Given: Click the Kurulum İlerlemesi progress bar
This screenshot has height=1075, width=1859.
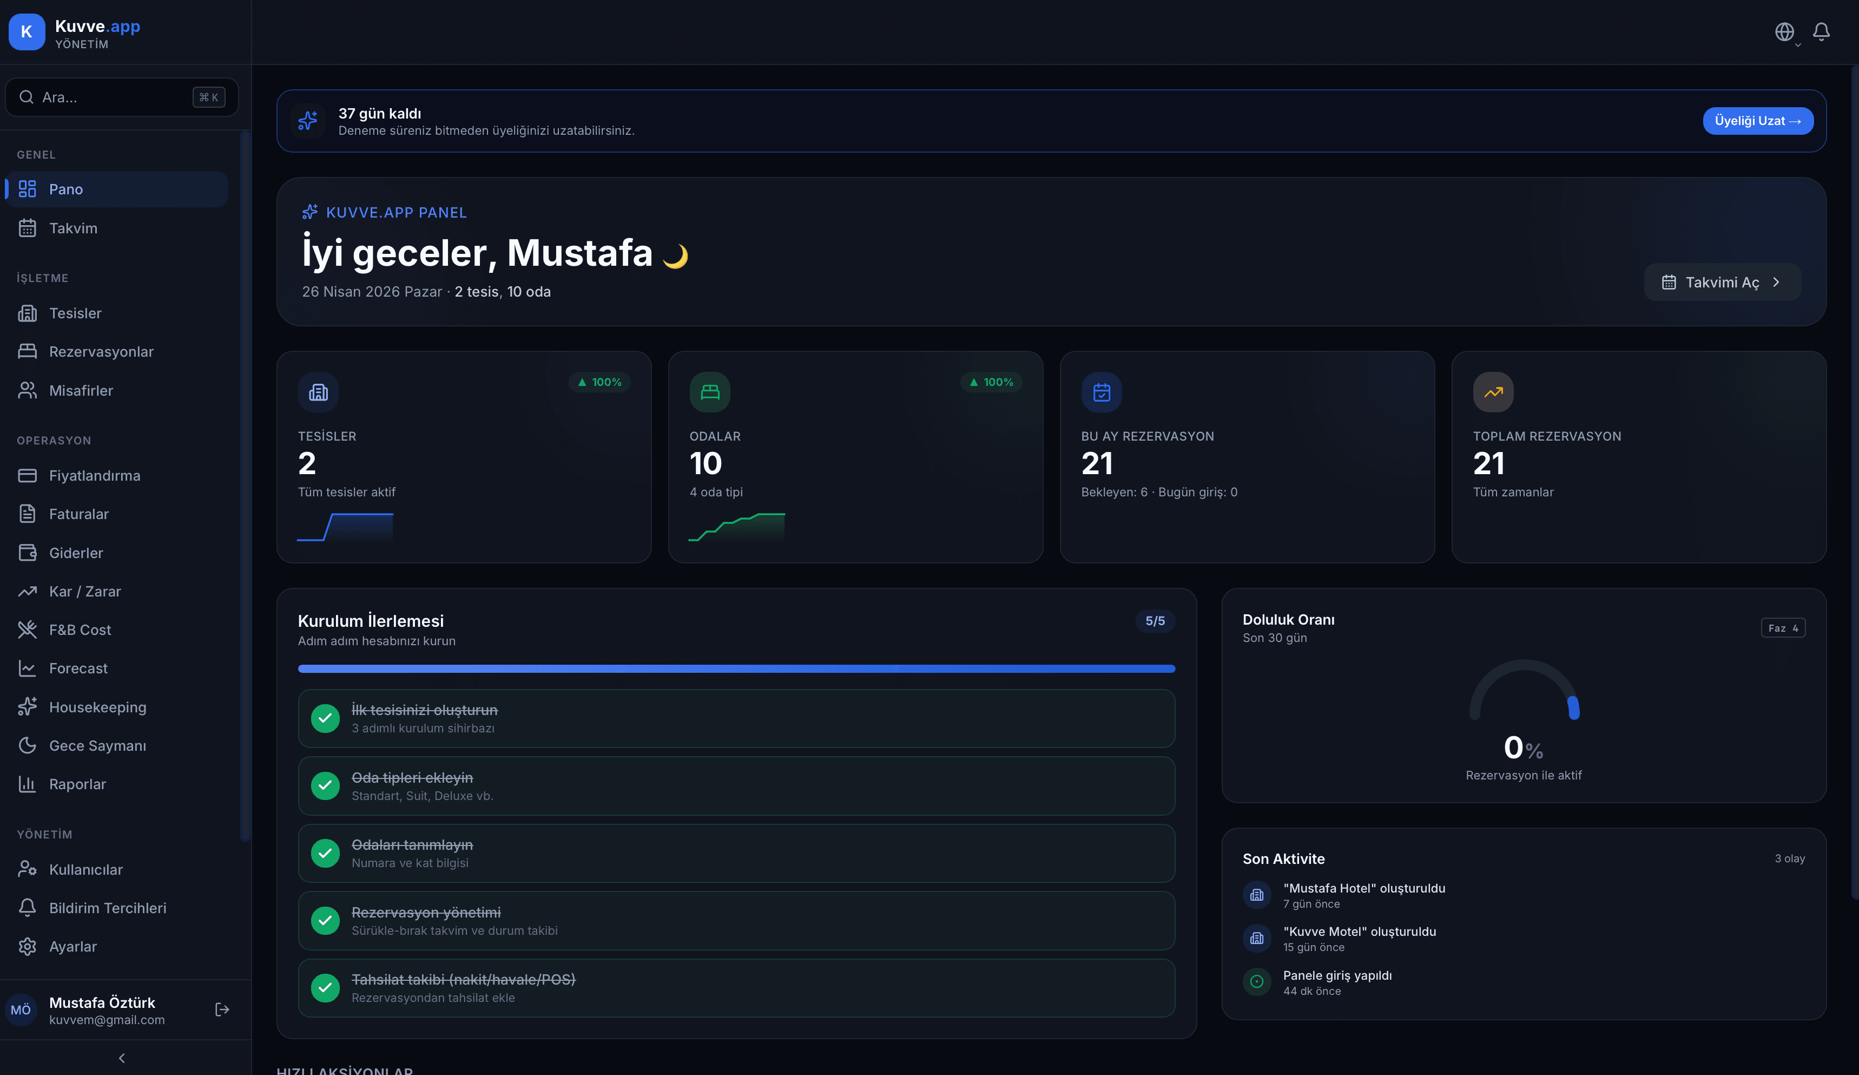Looking at the screenshot, I should pyautogui.click(x=736, y=668).
